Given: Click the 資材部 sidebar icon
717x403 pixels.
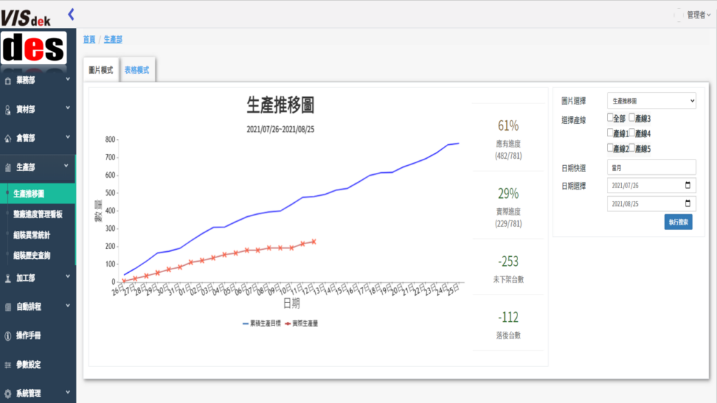Looking at the screenshot, I should tap(8, 109).
